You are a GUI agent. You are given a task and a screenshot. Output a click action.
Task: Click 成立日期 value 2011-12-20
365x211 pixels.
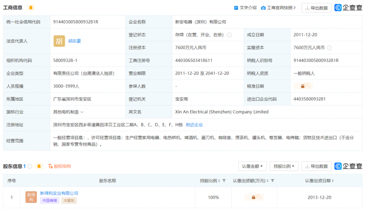(x=305, y=35)
